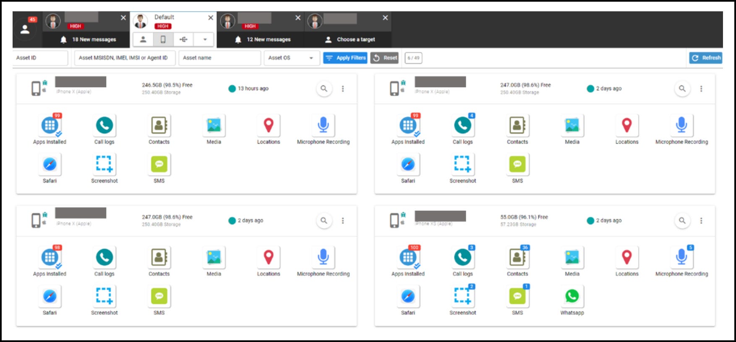Click the 18 New messages notification

[88, 39]
